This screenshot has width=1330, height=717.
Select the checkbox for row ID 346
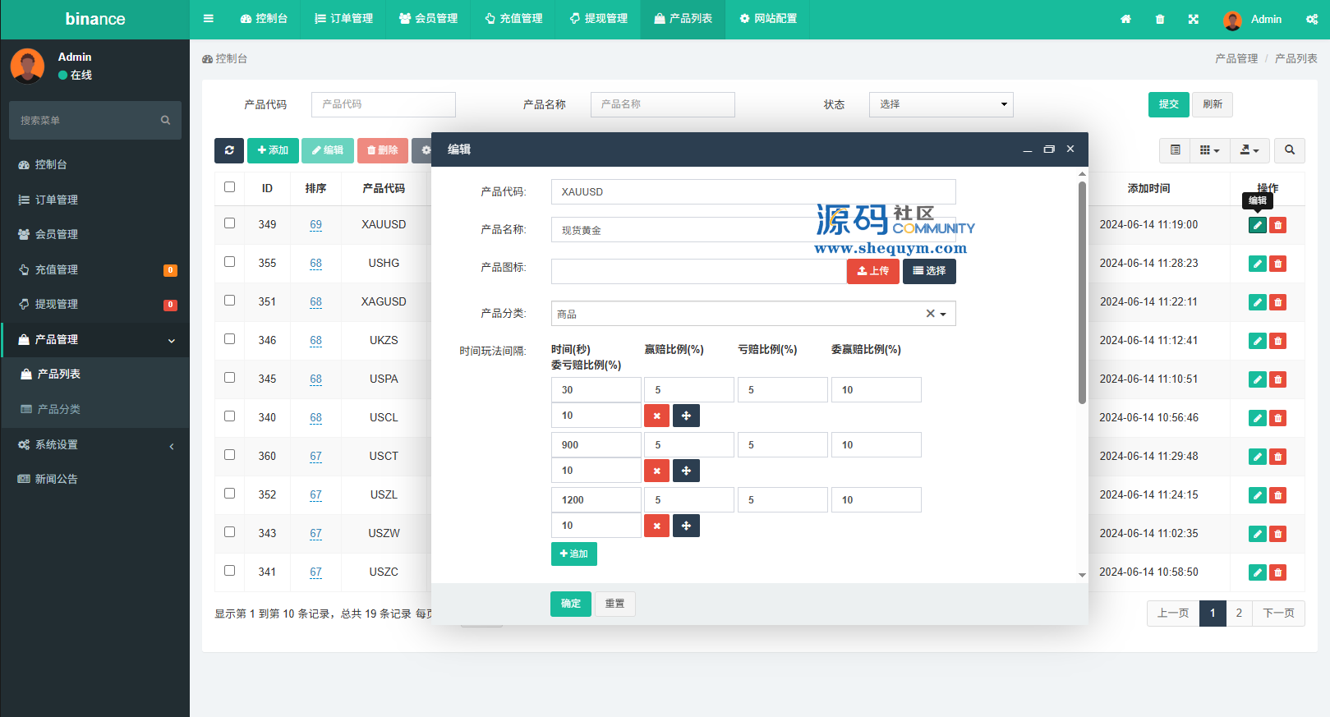(230, 339)
